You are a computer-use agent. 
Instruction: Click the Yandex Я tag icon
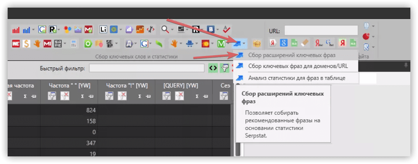tap(273, 43)
